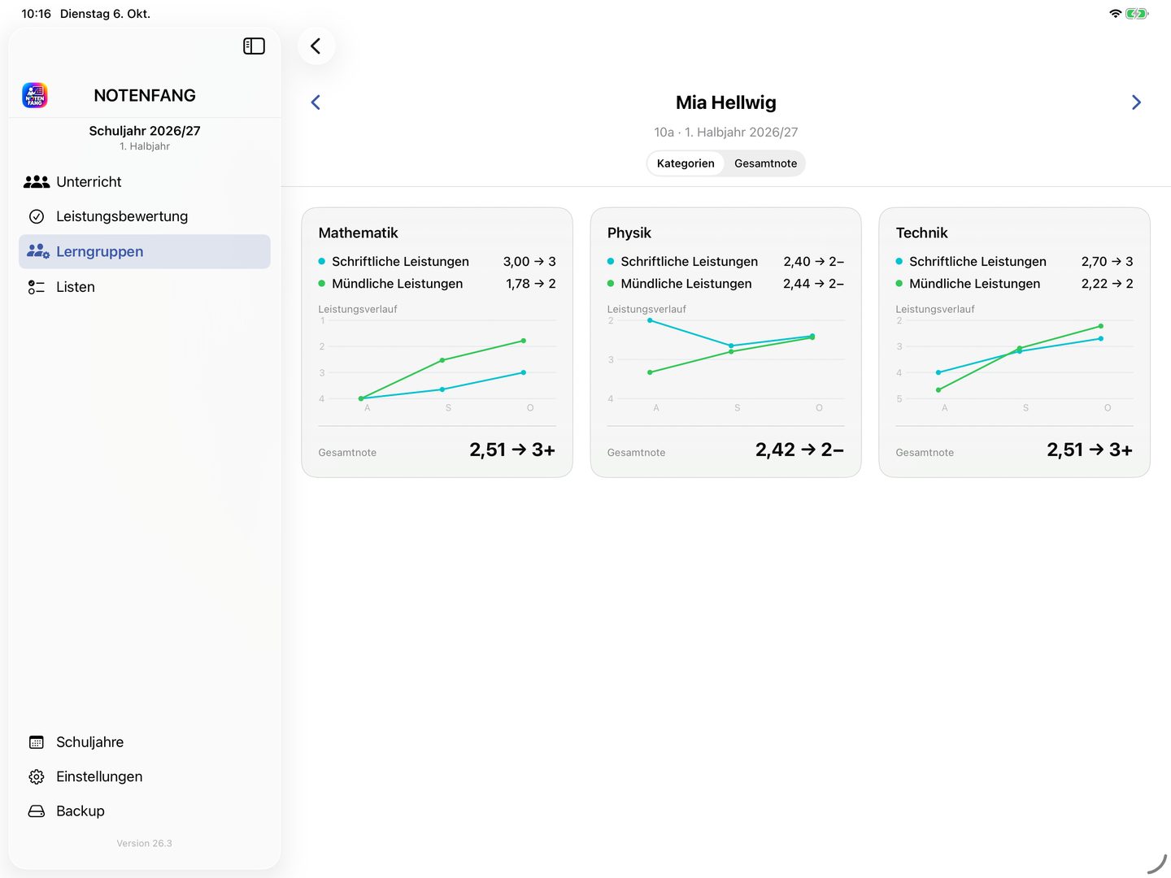This screenshot has height=878, width=1171.
Task: Go to previous student chevron
Action: point(316,102)
